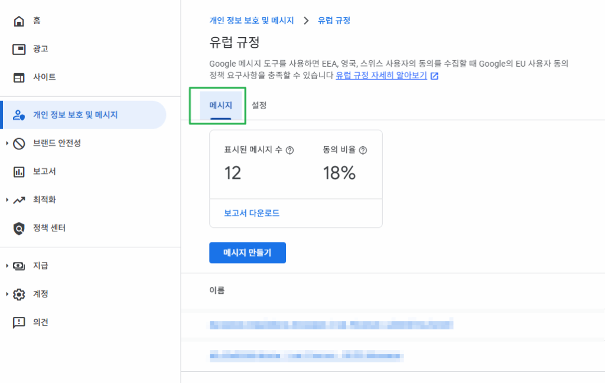Open the 의견 feedback icon
The width and height of the screenshot is (605, 383).
18,322
